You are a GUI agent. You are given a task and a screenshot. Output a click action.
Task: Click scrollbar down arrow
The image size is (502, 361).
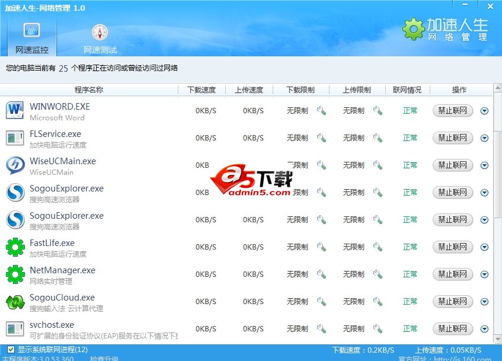click(498, 339)
